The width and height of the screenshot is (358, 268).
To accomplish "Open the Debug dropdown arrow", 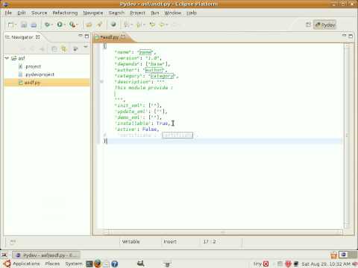I will pyautogui.click(x=52, y=25).
